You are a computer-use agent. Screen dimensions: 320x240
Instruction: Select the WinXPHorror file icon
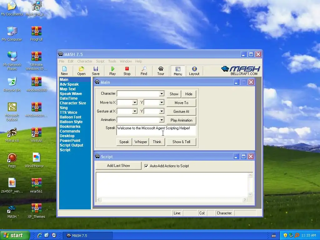click(36, 160)
